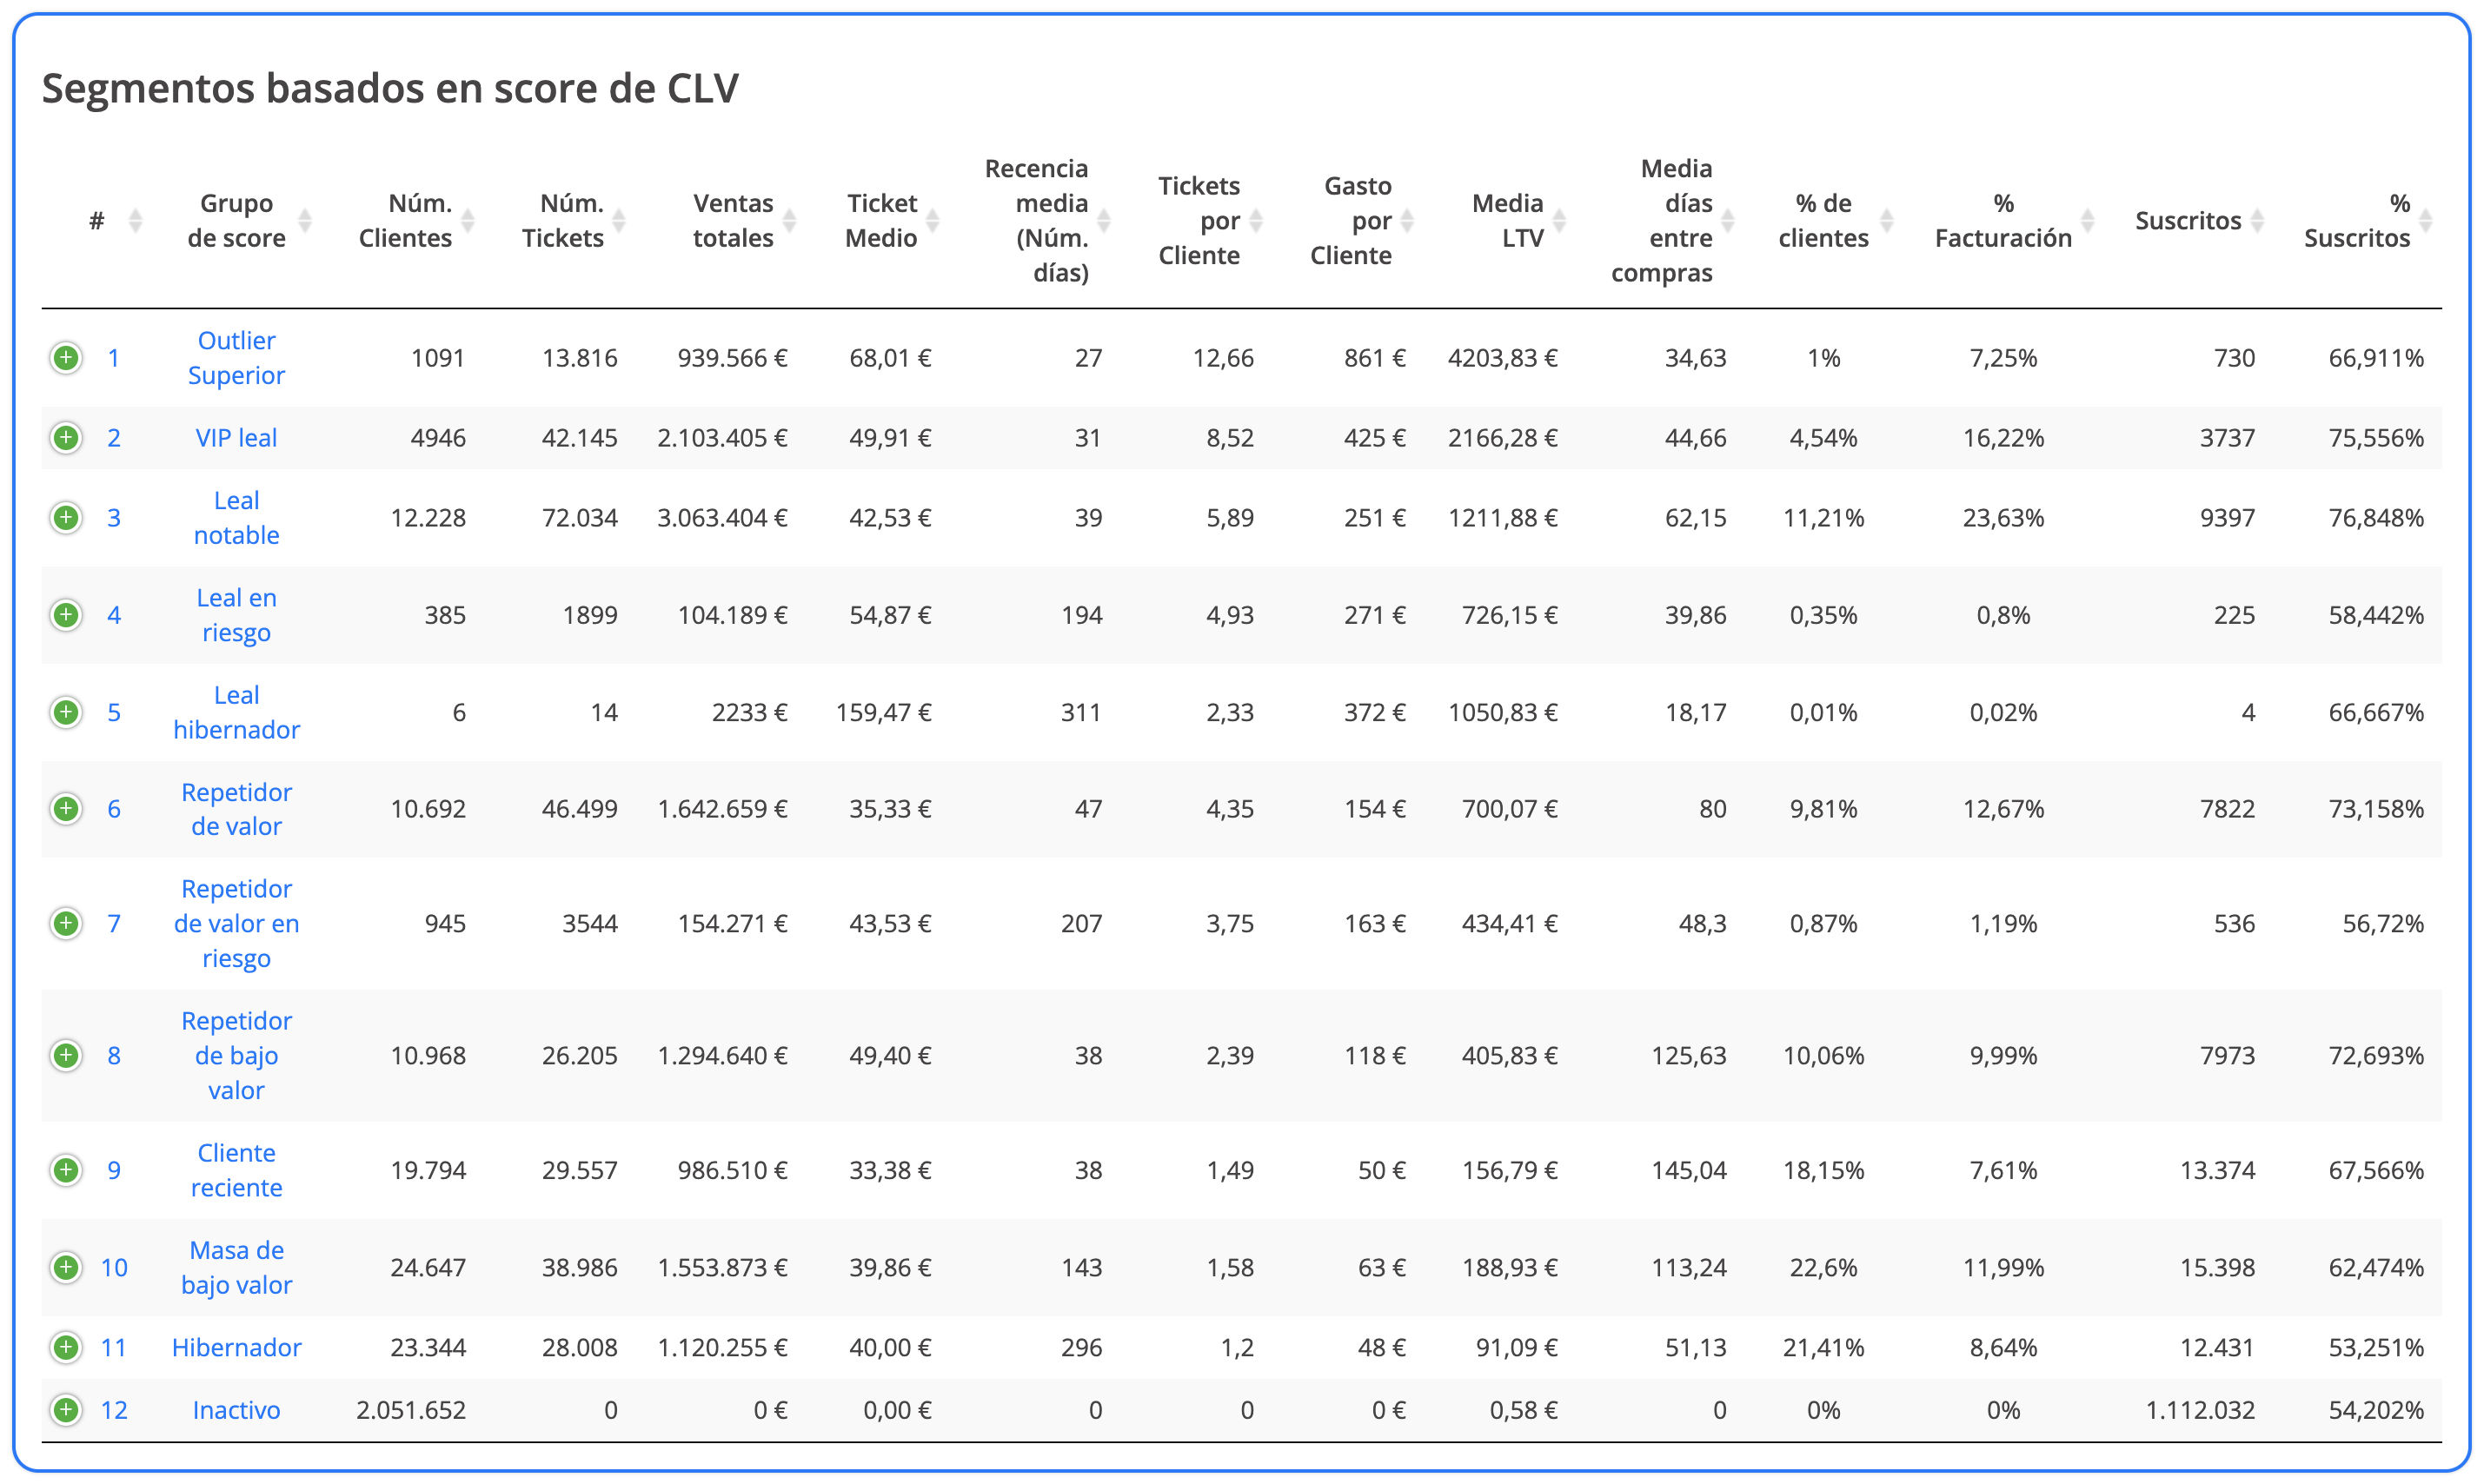The width and height of the screenshot is (2484, 1484).
Task: Click the Leal hibernador segment name
Action: click(236, 712)
